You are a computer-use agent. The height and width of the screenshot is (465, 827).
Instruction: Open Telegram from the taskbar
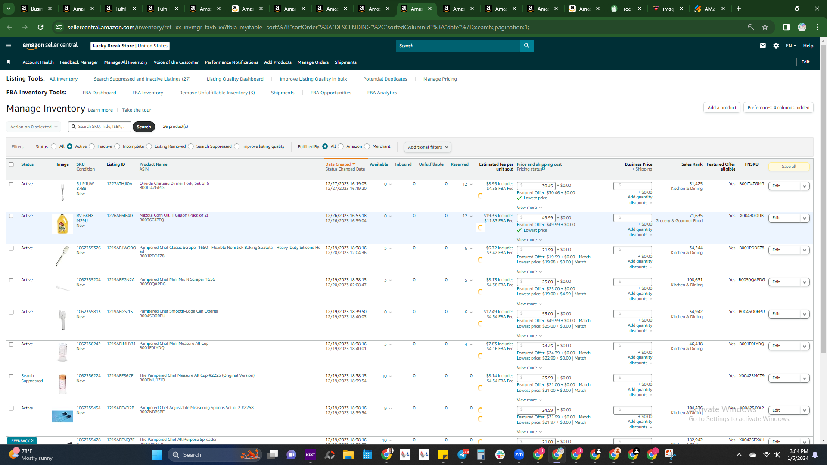click(462, 455)
